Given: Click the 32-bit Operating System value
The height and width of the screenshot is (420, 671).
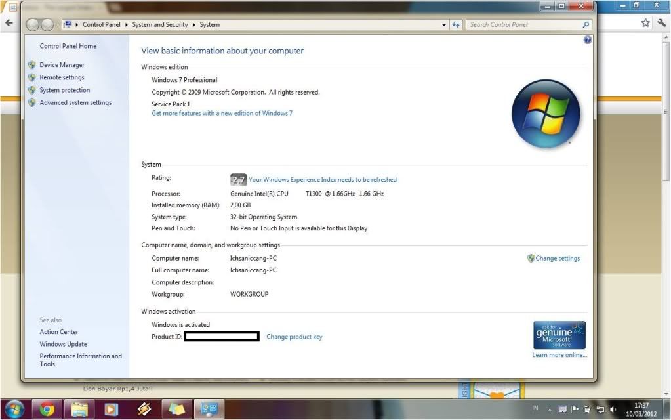Looking at the screenshot, I should [x=264, y=217].
